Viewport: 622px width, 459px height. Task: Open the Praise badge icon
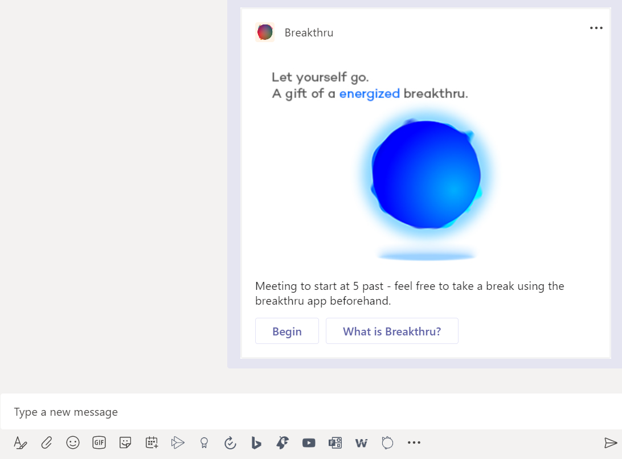[204, 442]
